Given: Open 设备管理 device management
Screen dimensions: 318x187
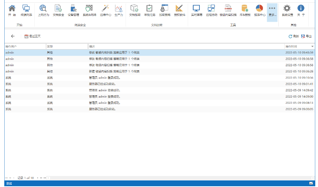Looking at the screenshot, I should (x=73, y=10).
